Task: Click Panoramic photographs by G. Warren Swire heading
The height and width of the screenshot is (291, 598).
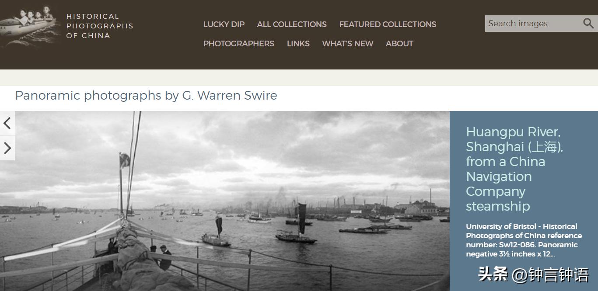Action: tap(146, 95)
